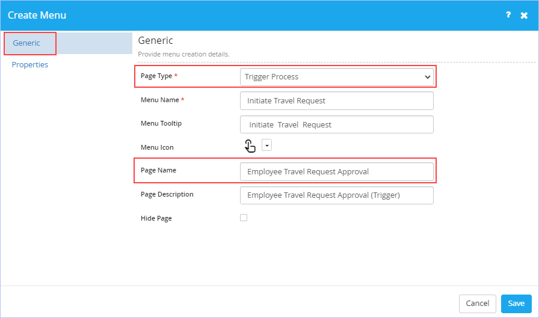539x318 pixels.
Task: Focus the Menu Name input field
Action: [x=336, y=100]
